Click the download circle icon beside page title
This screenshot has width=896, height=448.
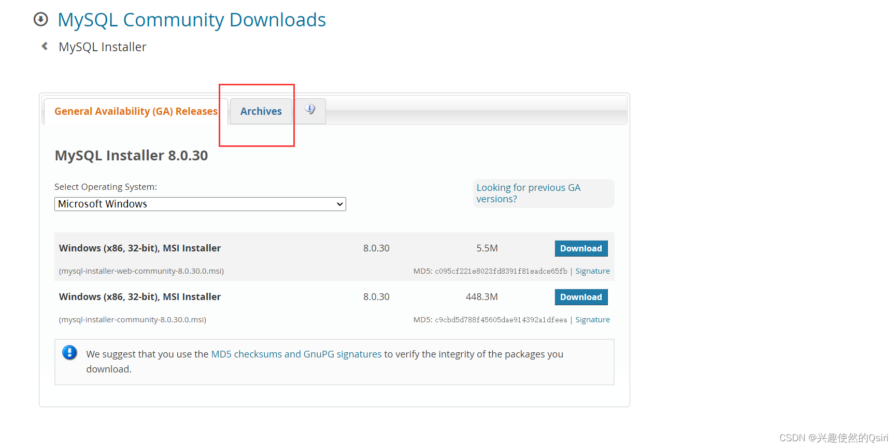pos(40,19)
